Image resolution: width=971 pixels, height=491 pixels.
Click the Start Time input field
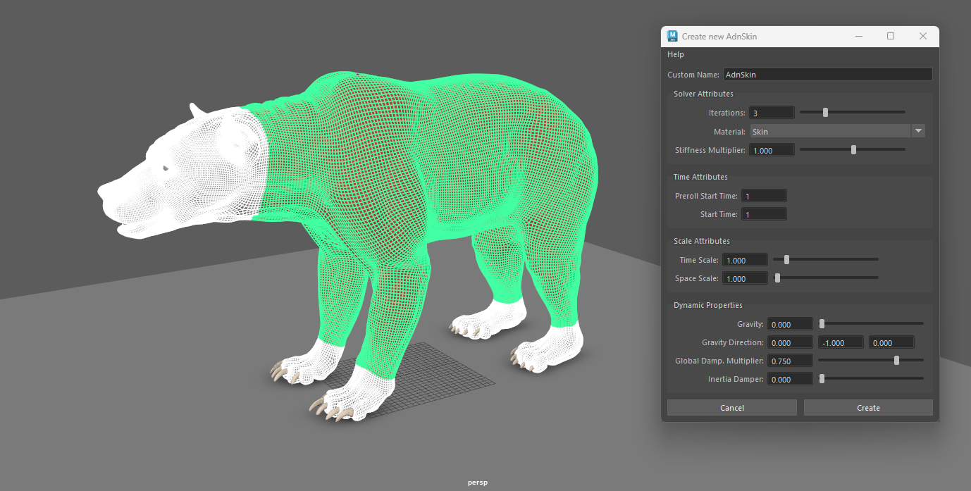pyautogui.click(x=764, y=213)
